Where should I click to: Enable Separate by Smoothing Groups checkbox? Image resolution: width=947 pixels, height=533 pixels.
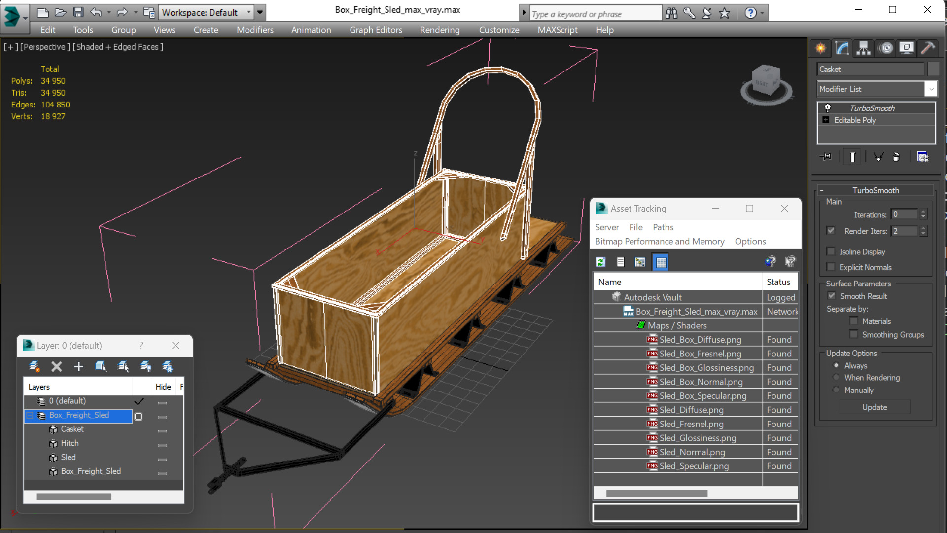point(854,334)
